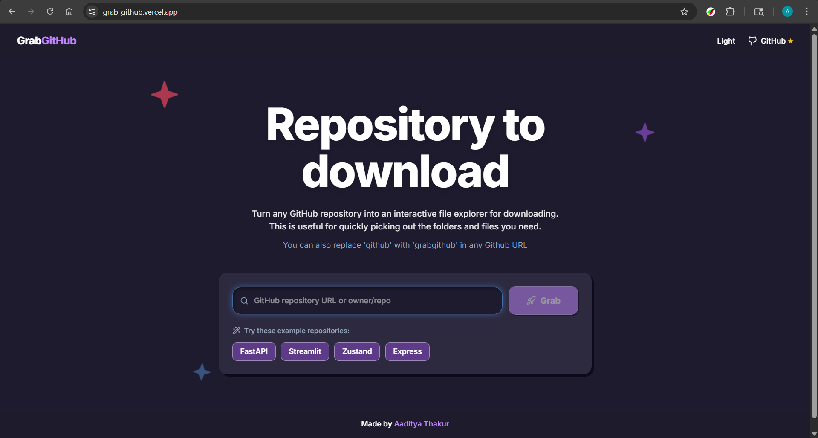Open the Aaditya Thakur profile link
This screenshot has height=438, width=818.
pos(421,423)
